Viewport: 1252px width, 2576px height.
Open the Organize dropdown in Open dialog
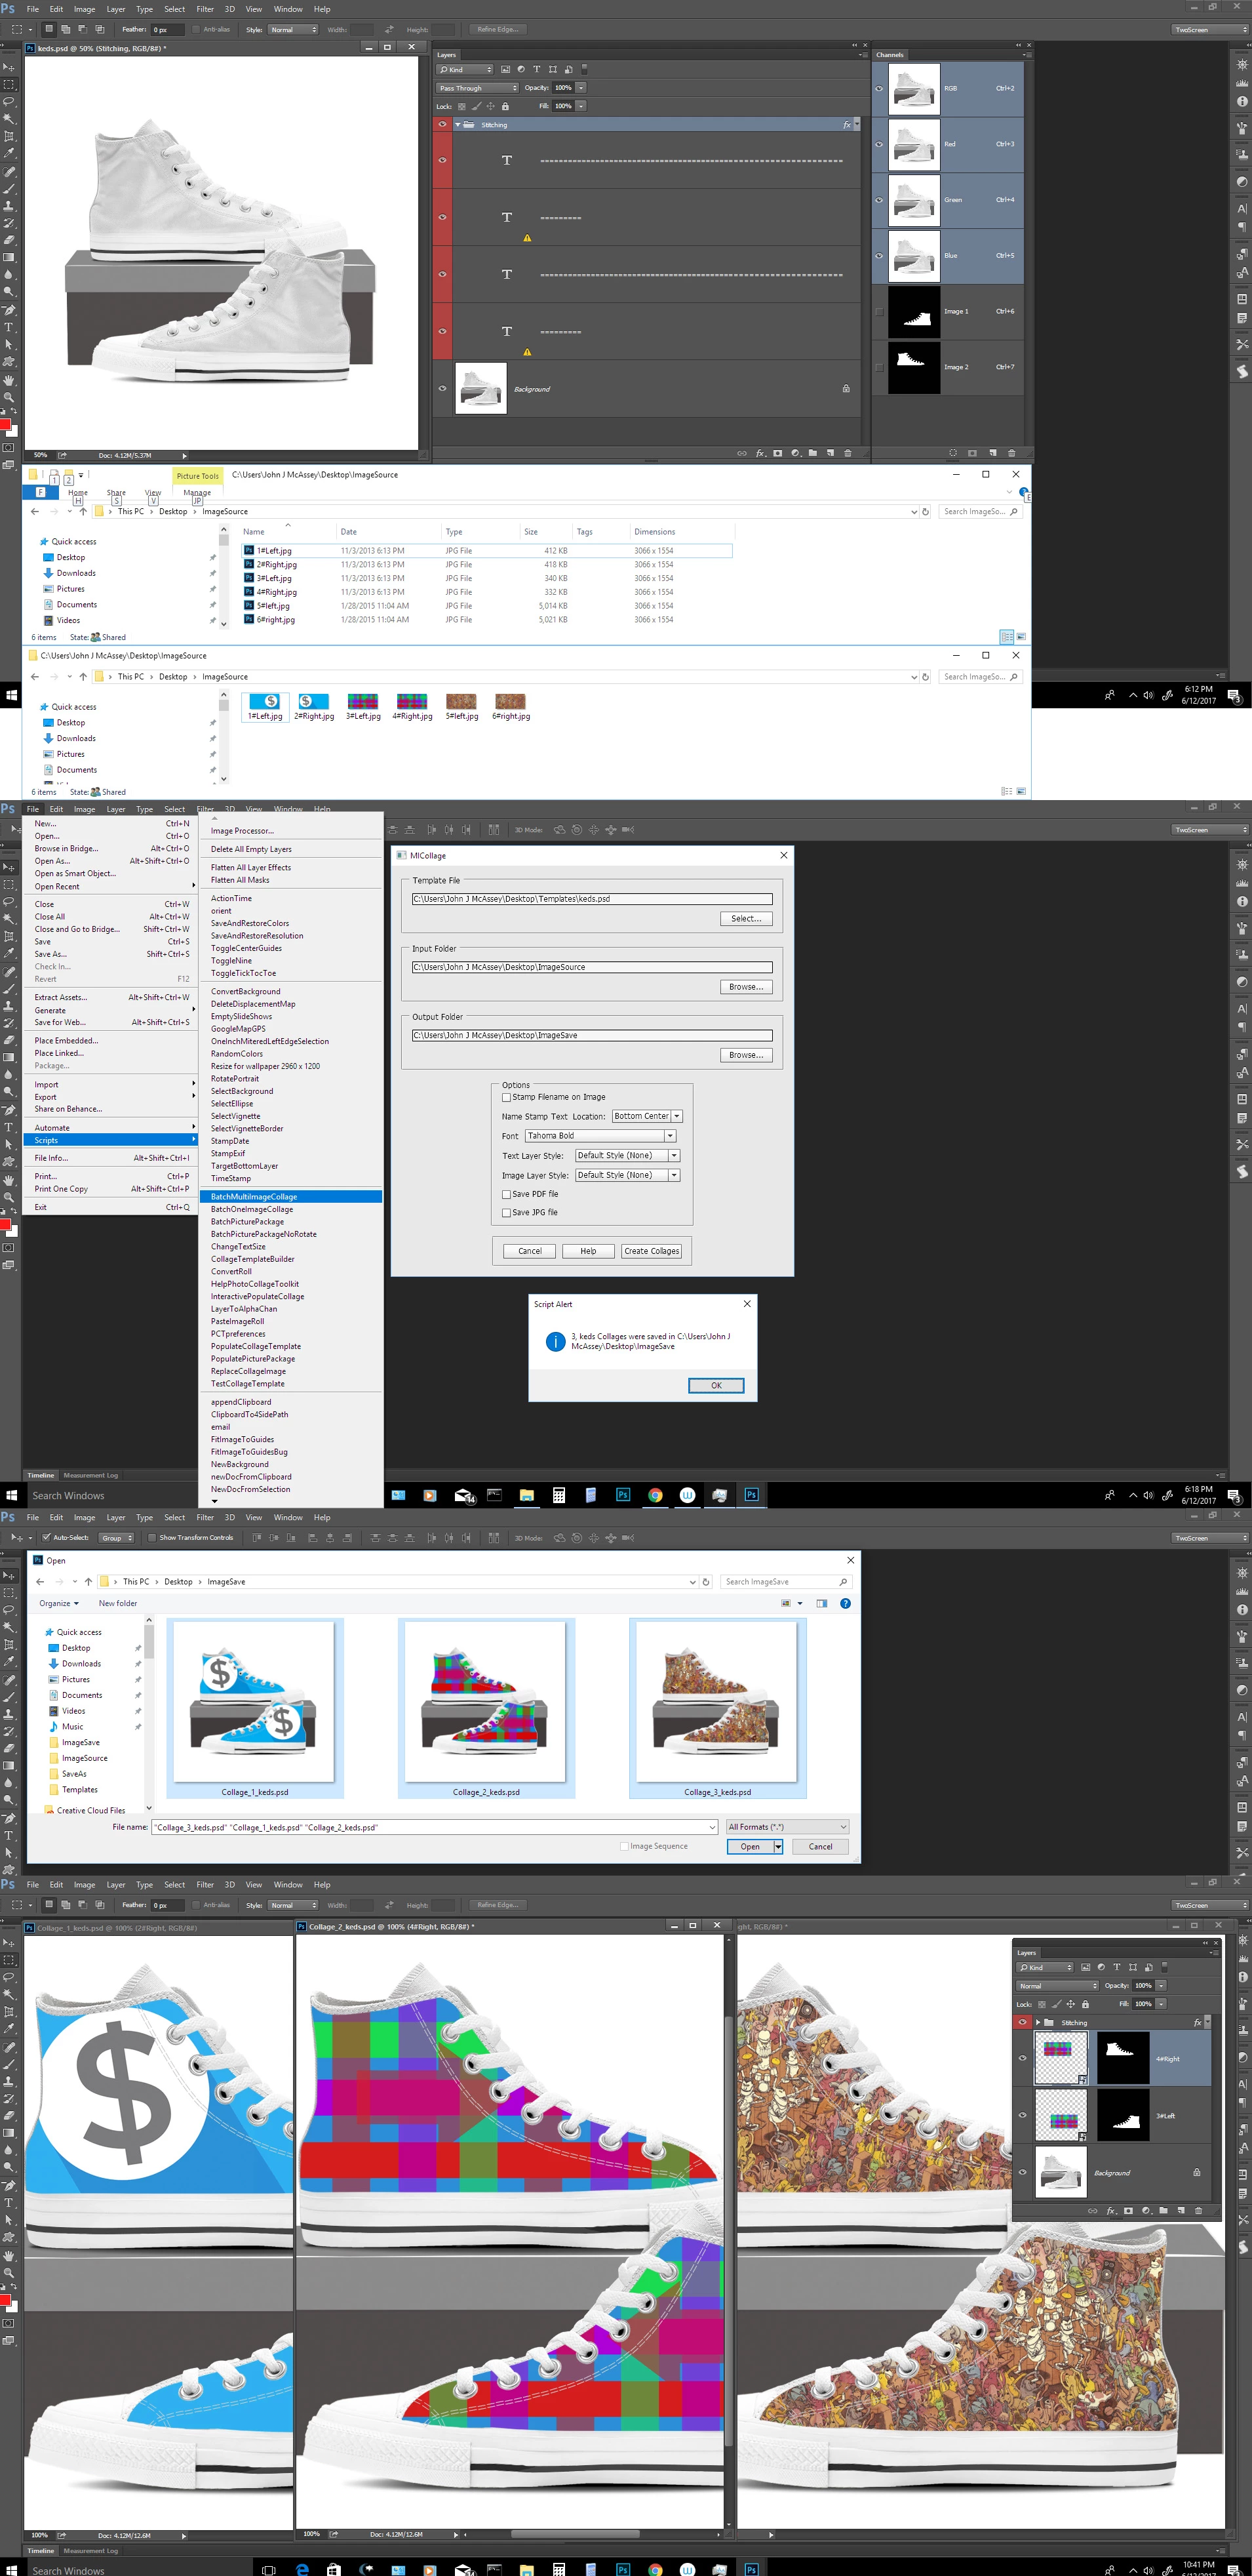click(59, 1603)
